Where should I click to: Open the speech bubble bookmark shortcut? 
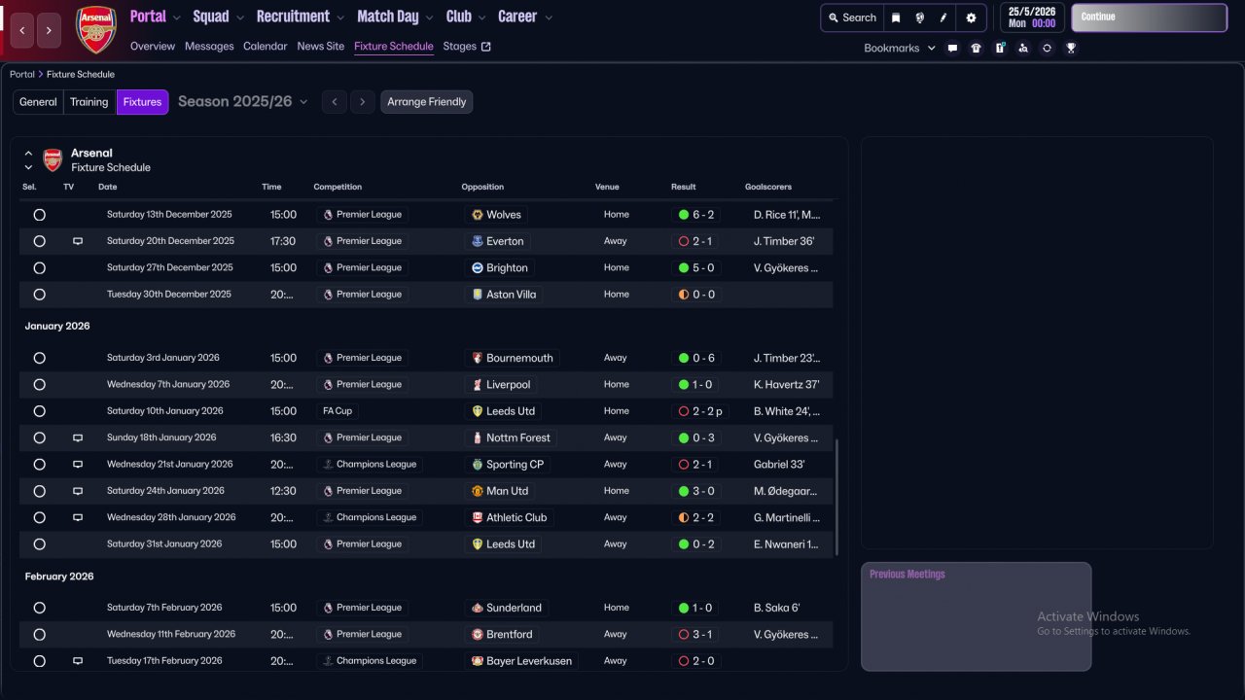click(952, 48)
